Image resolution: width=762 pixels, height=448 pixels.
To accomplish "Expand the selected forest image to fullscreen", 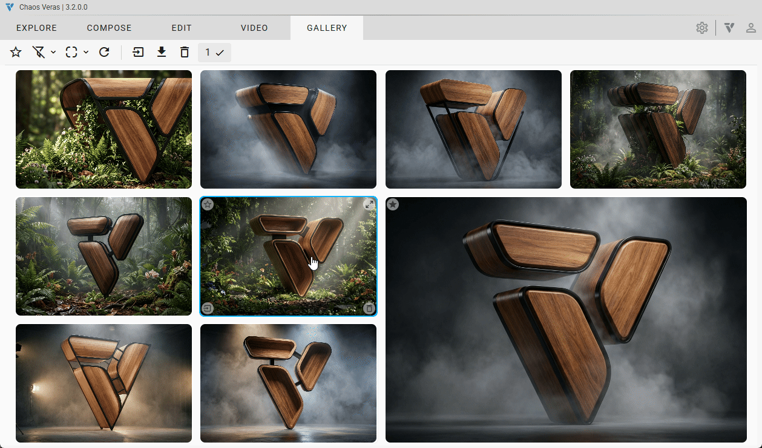I will click(369, 204).
